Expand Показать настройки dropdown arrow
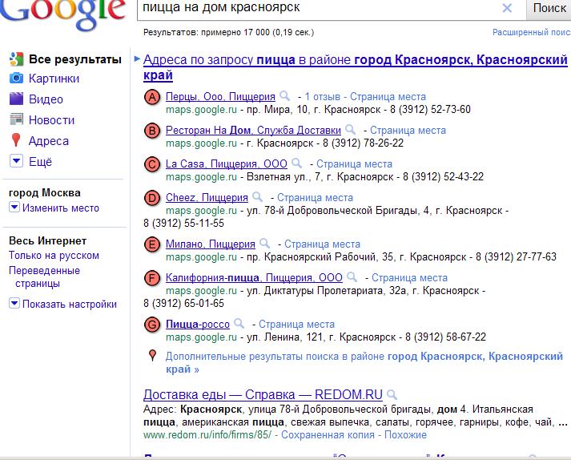 pos(14,303)
